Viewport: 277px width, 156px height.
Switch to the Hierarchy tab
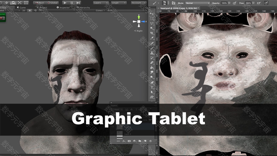click(83, 8)
